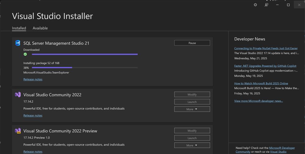Click the SQL Server Management Studio 21 title

pos(56,43)
